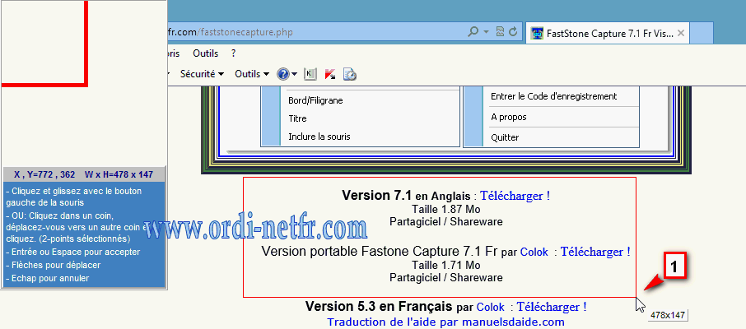Click the toolbar page icon with clock
Viewport: 746px width, 329px height.
click(x=350, y=74)
